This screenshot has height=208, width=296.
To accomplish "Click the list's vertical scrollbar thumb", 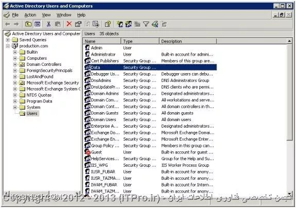I will pos(289,93).
